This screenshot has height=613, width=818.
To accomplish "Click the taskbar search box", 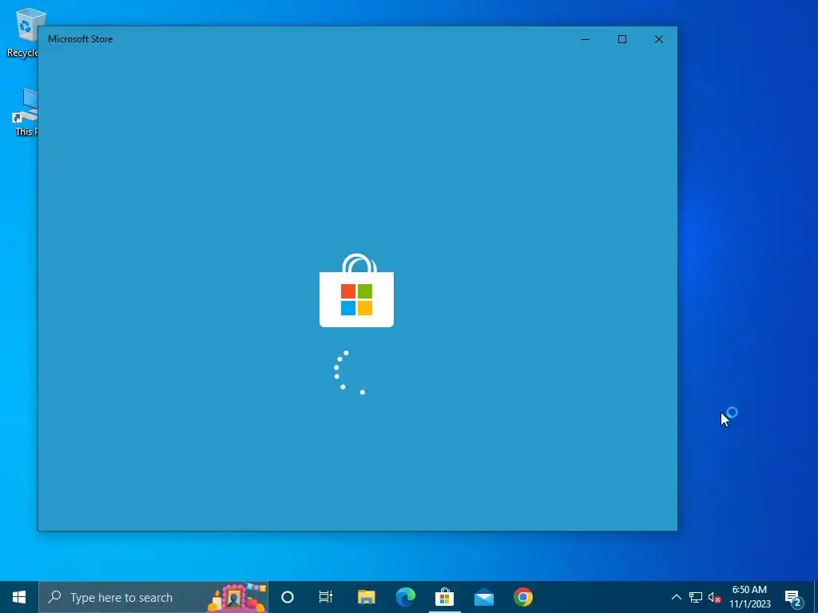I will coord(153,597).
